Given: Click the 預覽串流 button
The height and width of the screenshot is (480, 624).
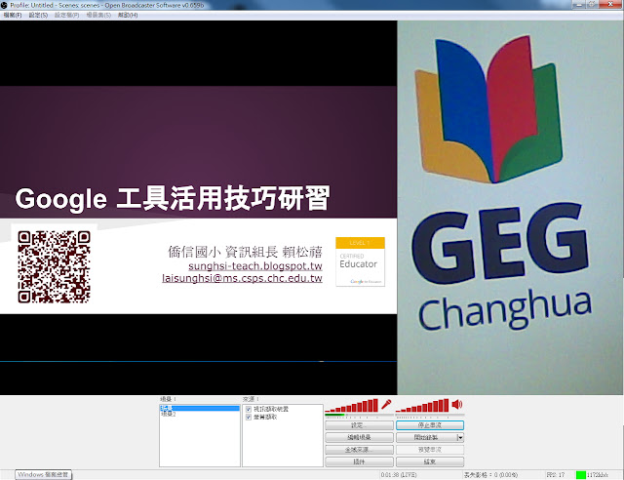Looking at the screenshot, I should (430, 450).
